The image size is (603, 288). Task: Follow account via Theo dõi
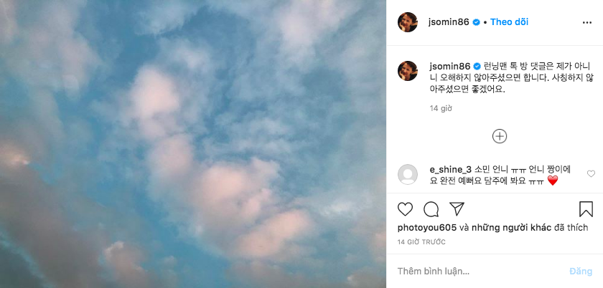coord(509,22)
